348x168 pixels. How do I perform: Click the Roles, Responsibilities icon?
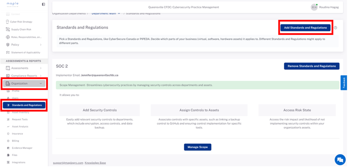tap(7, 37)
